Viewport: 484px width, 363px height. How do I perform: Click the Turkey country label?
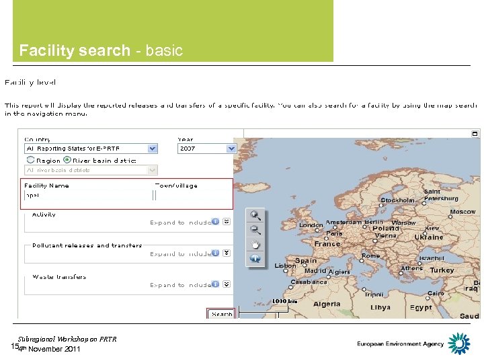[442, 270]
